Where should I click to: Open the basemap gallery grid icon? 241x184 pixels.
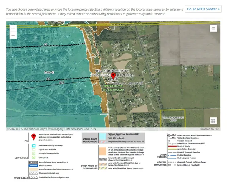tap(213, 120)
